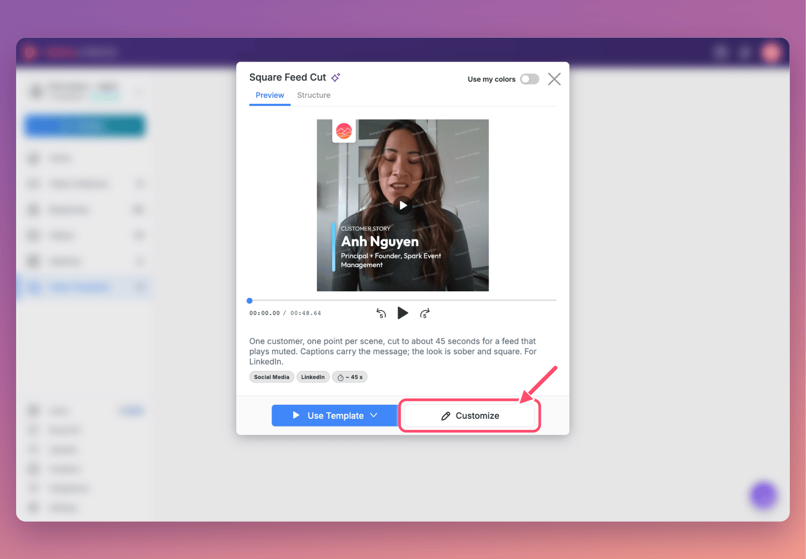Click the video preview thumbnail
Viewport: 806px width, 559px height.
(402, 205)
